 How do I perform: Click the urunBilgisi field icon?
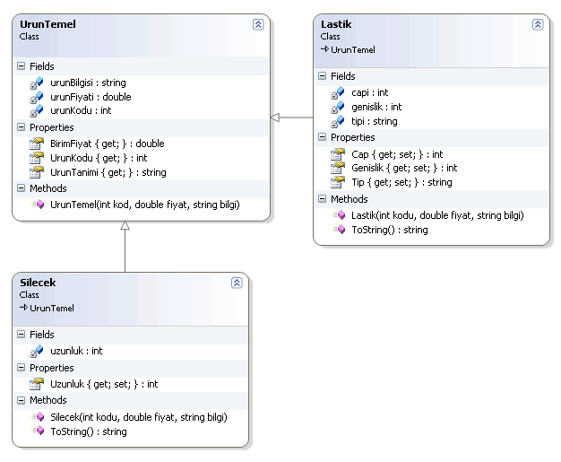coord(37,83)
